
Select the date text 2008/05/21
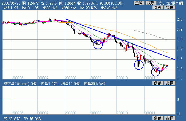click(x=11, y=3)
